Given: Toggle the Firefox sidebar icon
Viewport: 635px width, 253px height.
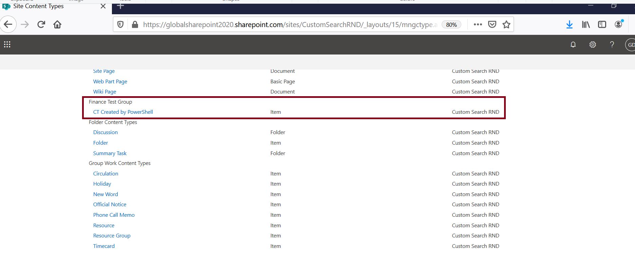Looking at the screenshot, I should pos(602,24).
